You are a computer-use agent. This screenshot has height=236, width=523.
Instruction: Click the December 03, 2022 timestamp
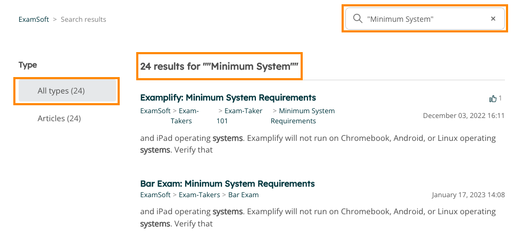point(463,116)
